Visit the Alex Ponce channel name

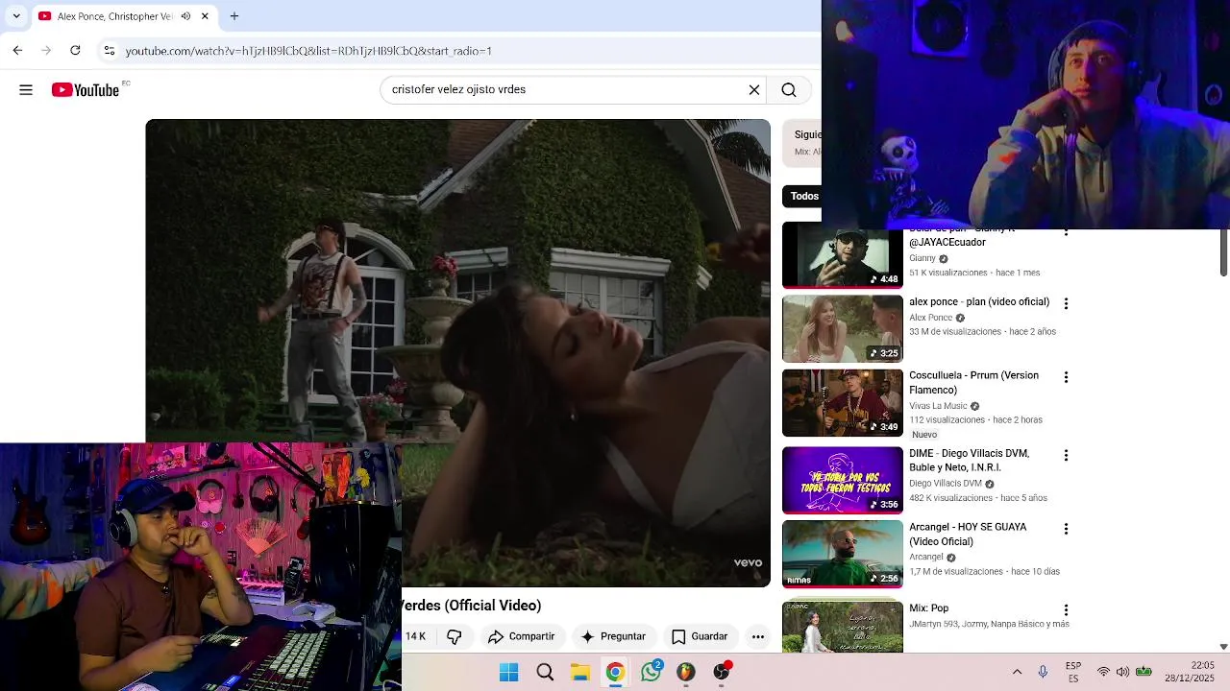click(x=930, y=318)
